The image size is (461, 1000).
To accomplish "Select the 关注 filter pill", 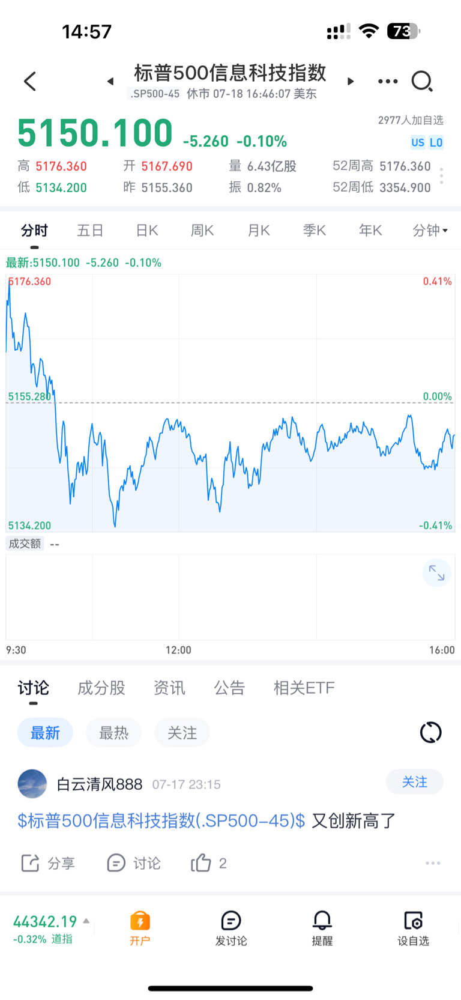I will (x=182, y=733).
